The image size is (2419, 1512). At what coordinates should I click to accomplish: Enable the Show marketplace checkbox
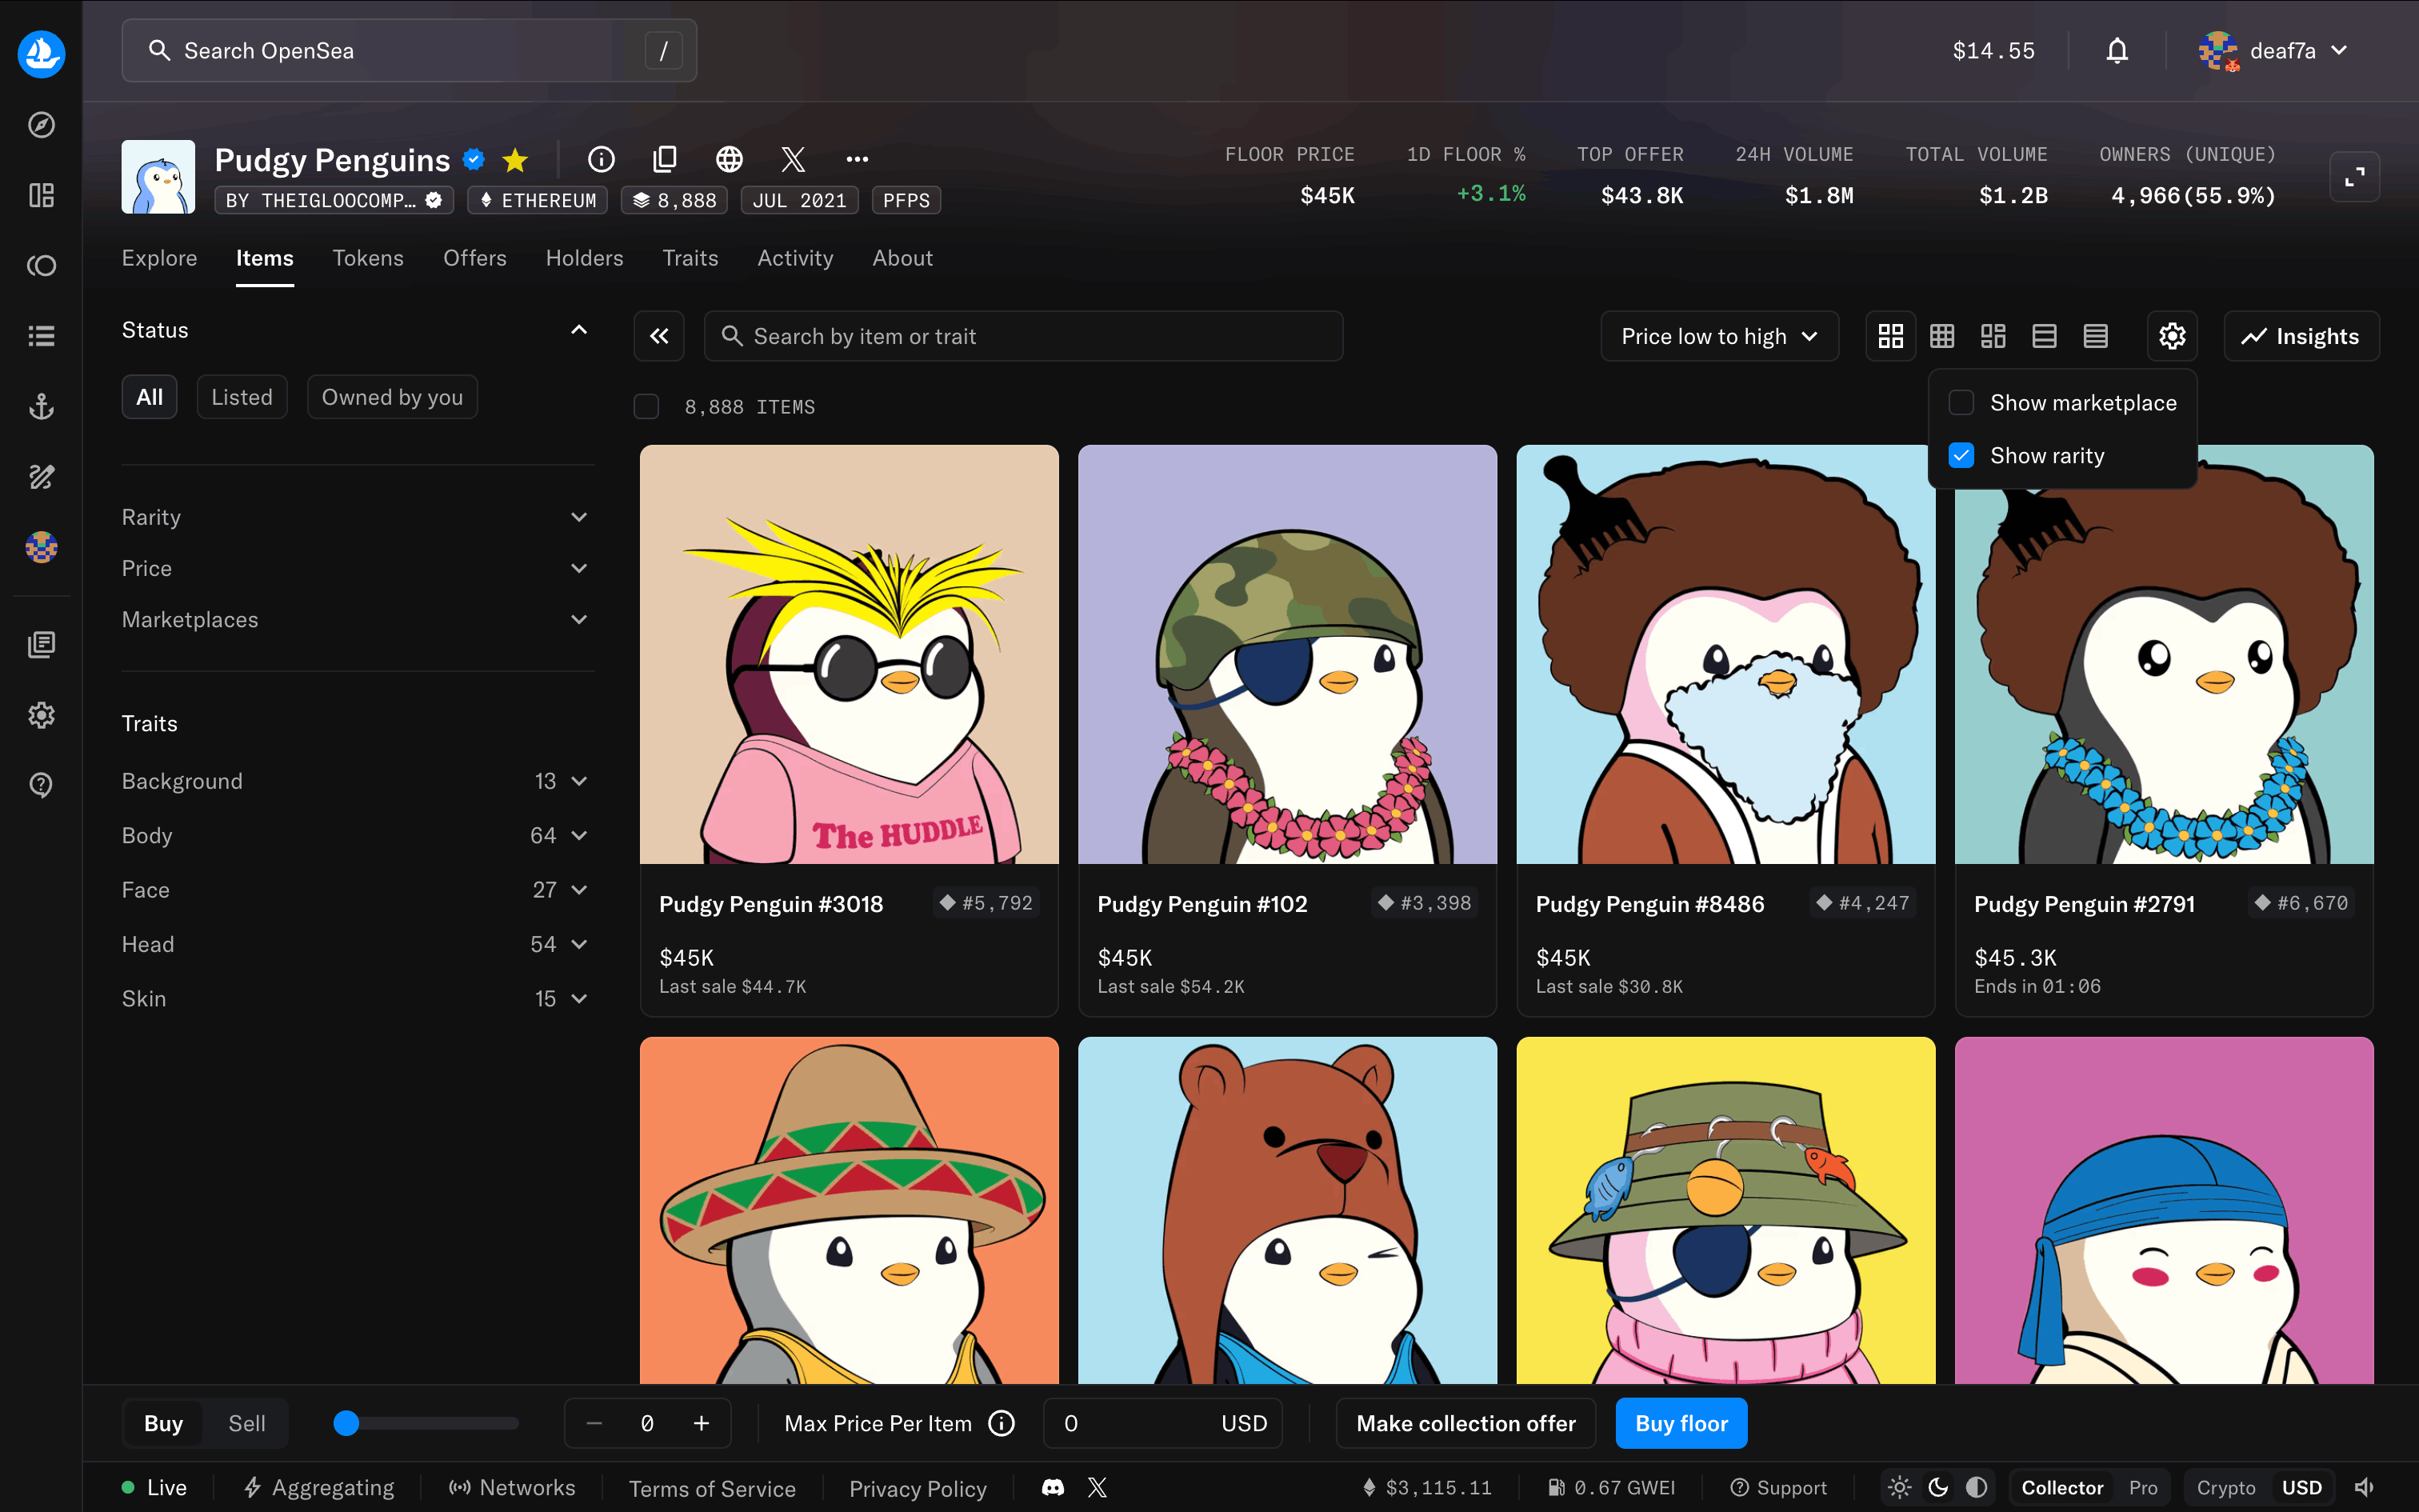[x=1961, y=403]
